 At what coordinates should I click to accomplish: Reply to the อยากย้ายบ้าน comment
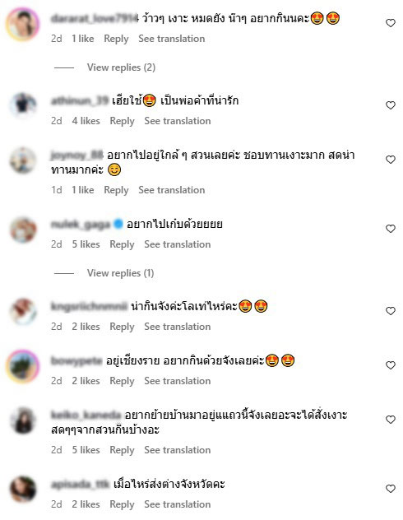pos(122,450)
